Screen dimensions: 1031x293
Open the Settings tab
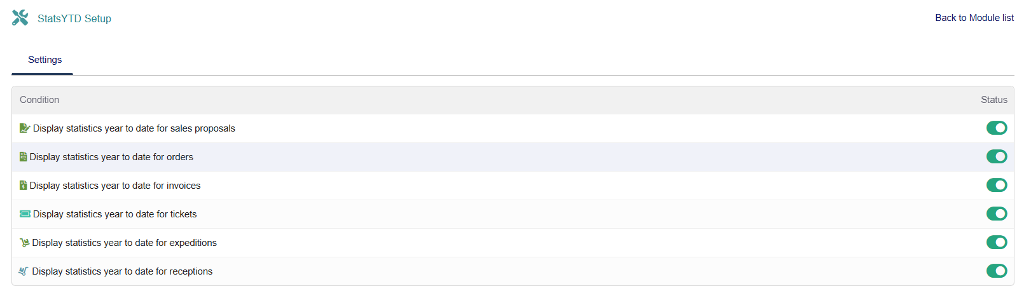45,60
